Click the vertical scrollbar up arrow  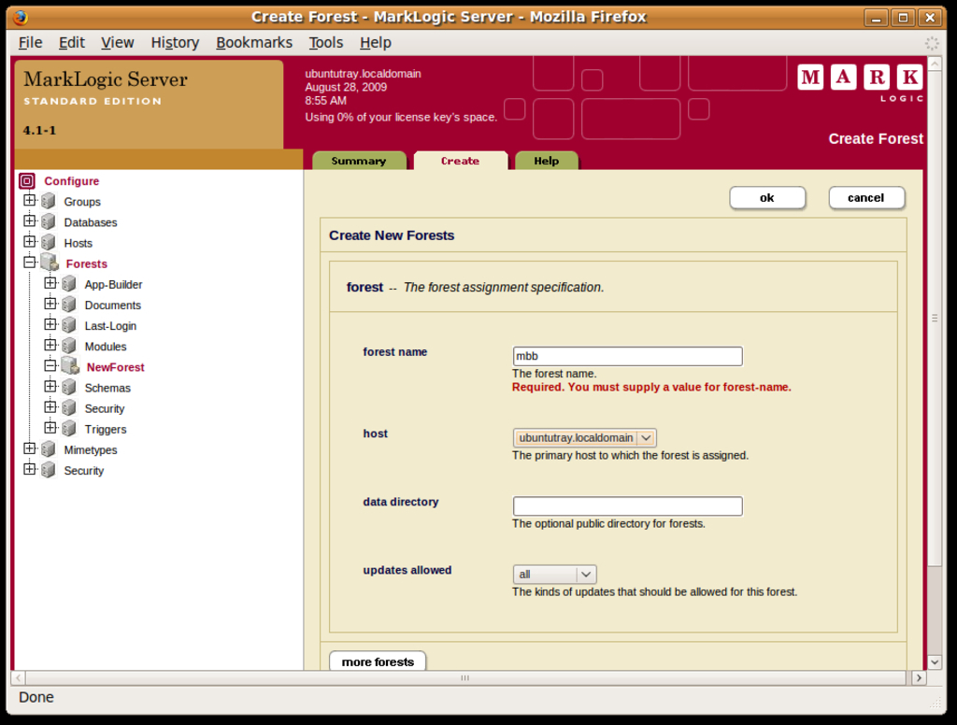[x=935, y=63]
